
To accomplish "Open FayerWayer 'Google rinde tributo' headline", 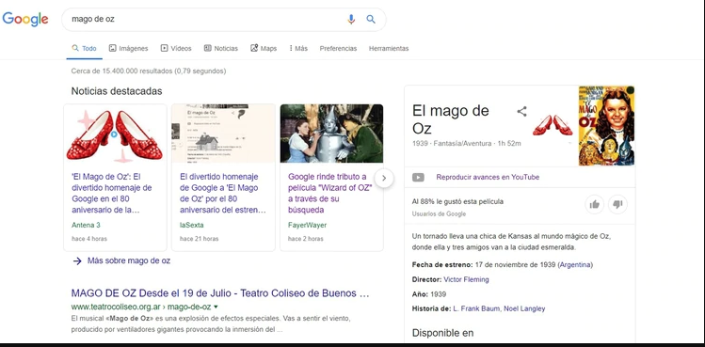I will (x=330, y=194).
